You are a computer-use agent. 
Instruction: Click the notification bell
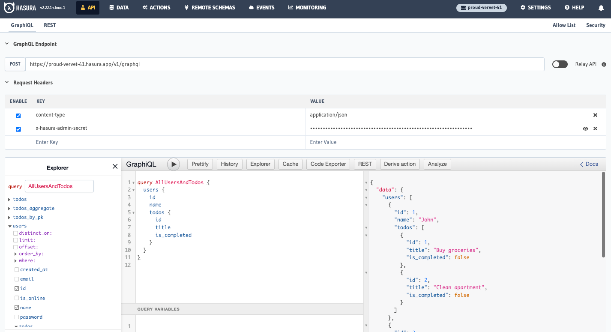click(602, 7)
